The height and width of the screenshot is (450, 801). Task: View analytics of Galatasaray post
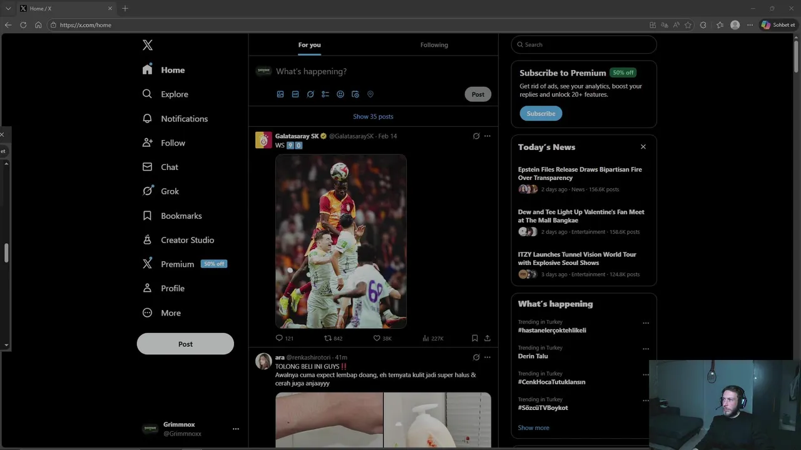point(432,338)
